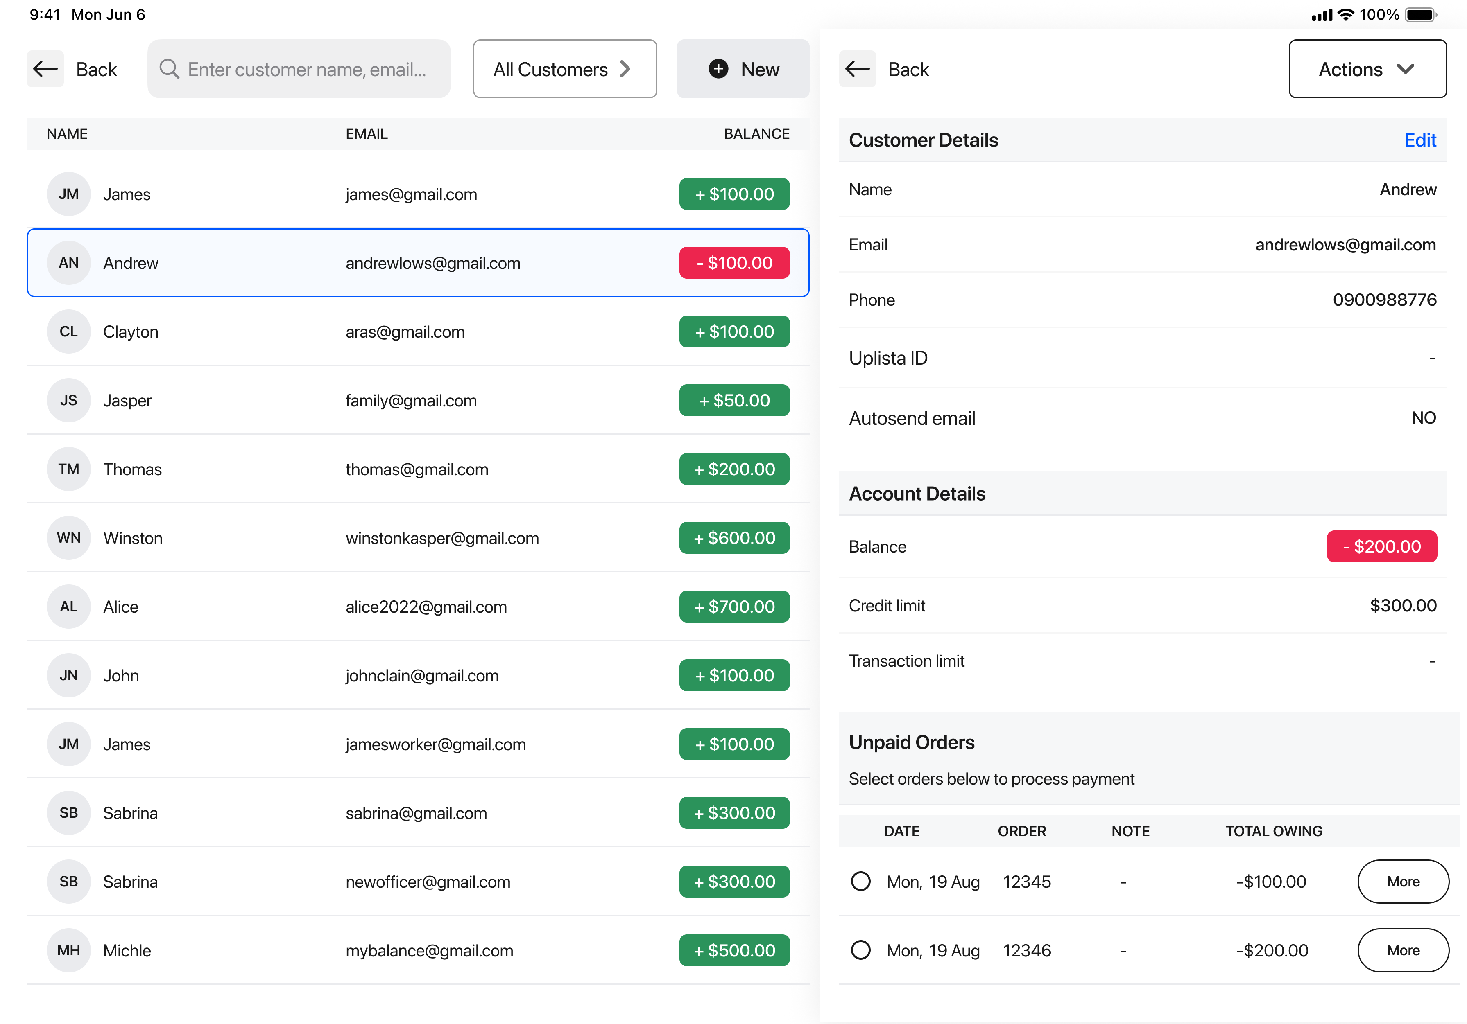The image size is (1467, 1024).
Task: Click the plus icon on New button
Action: pos(718,69)
